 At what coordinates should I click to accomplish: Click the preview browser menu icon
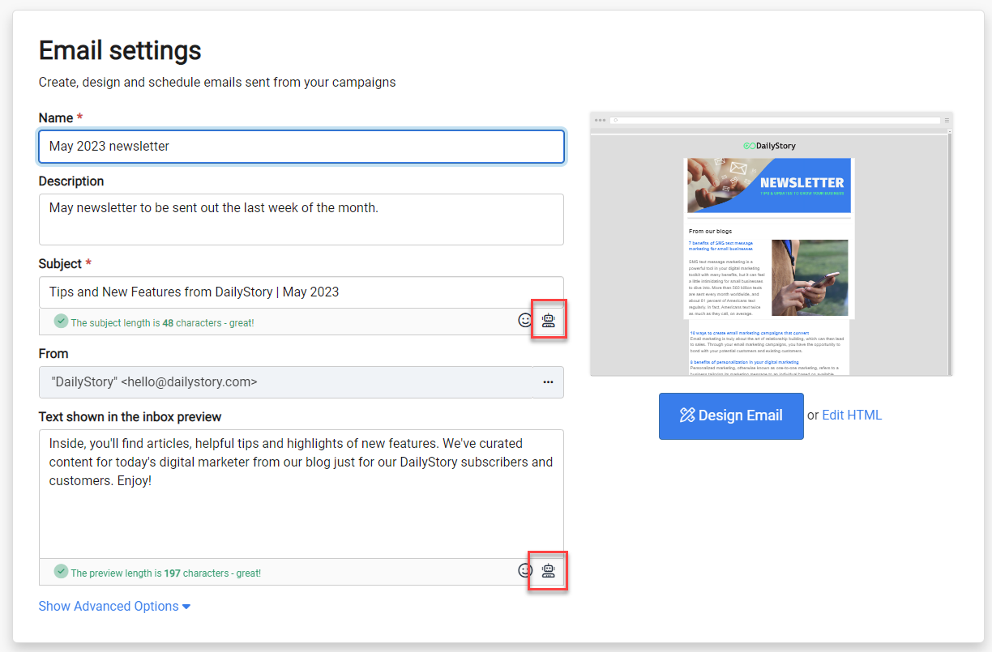[947, 120]
